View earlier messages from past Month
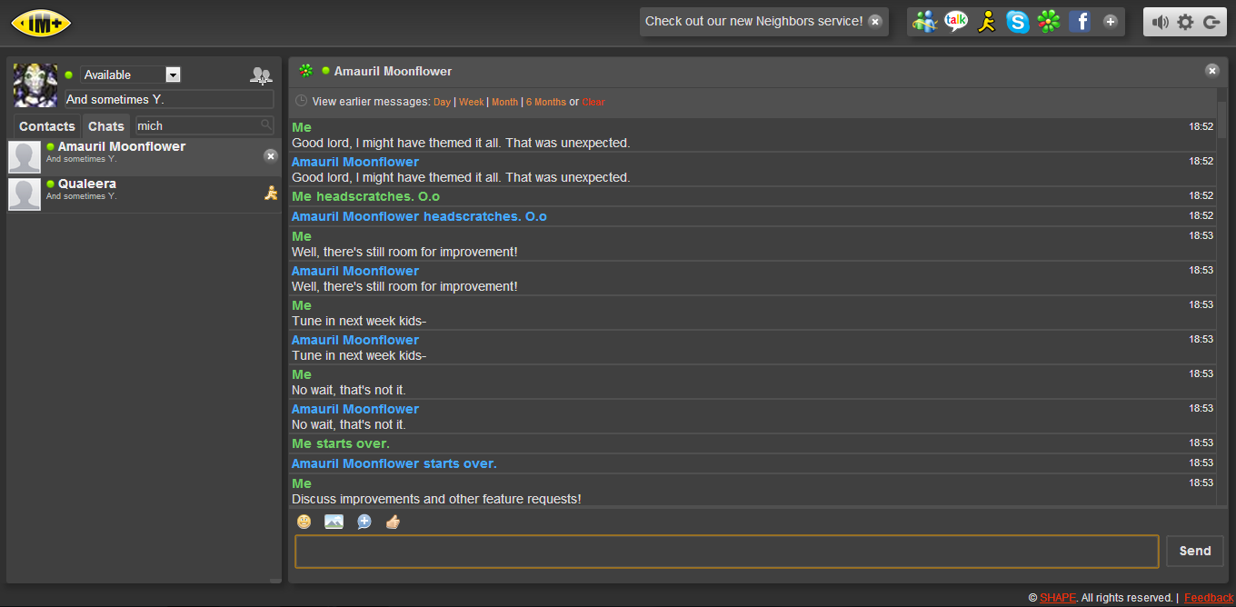 coord(504,102)
